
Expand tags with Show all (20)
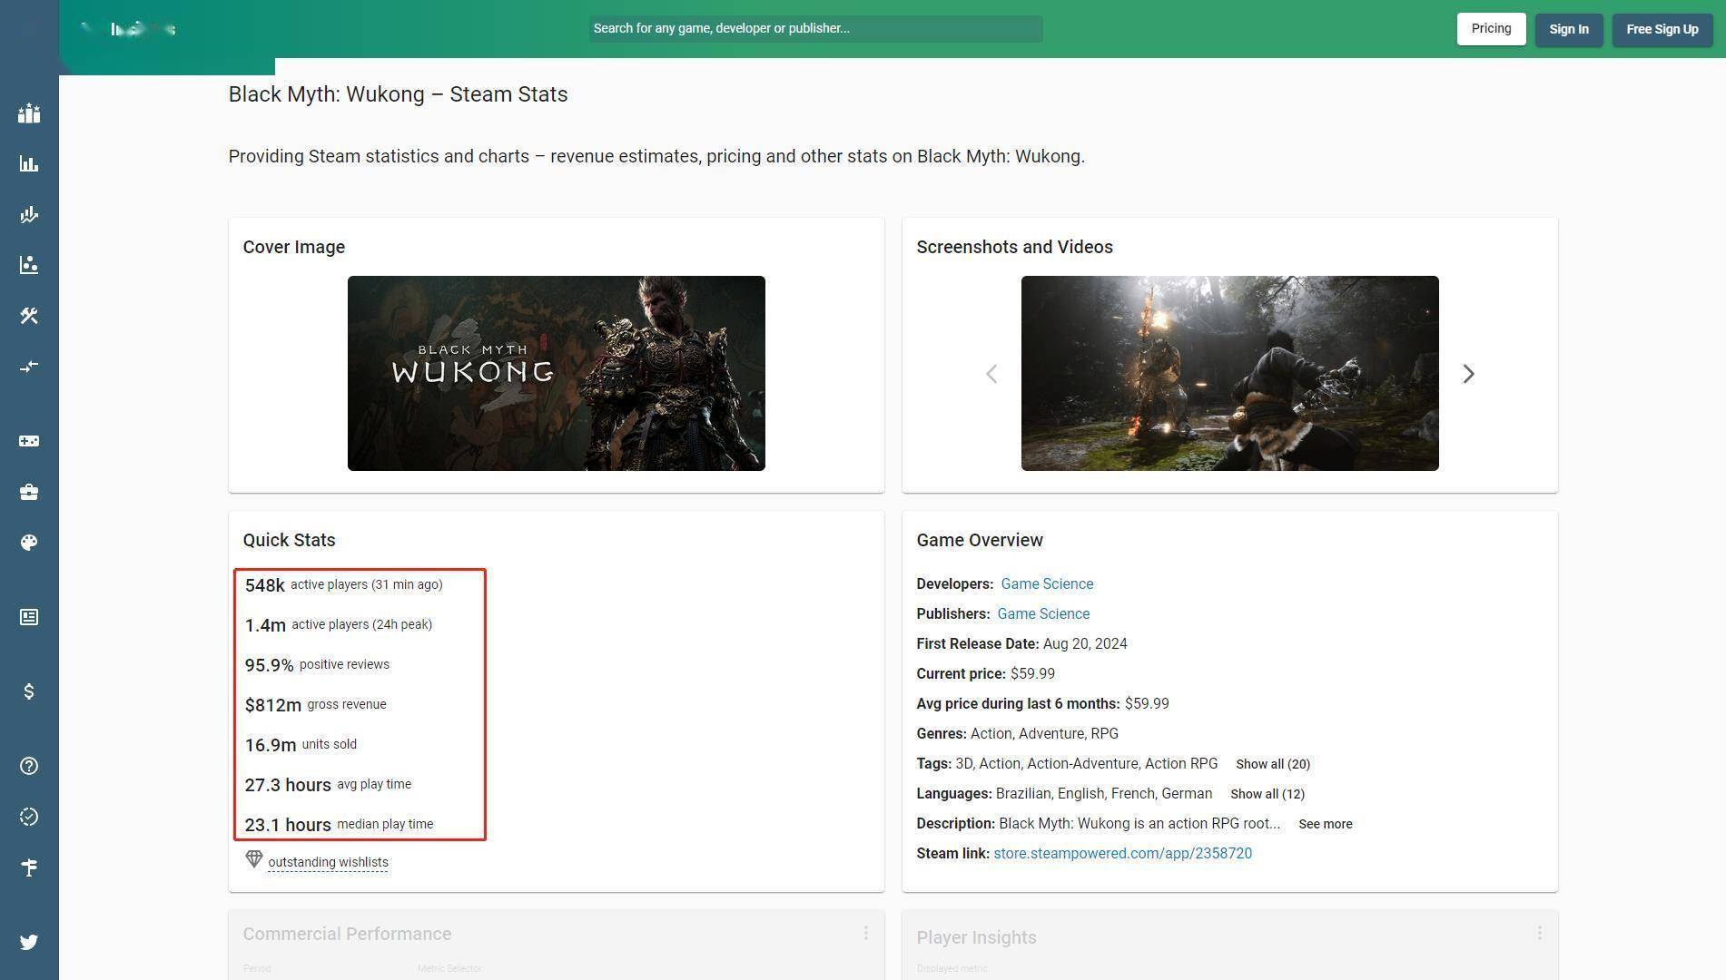click(x=1273, y=764)
